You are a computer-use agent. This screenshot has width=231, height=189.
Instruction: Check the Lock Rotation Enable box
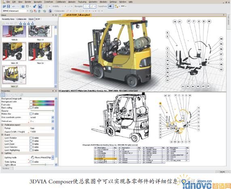click(x=31, y=138)
